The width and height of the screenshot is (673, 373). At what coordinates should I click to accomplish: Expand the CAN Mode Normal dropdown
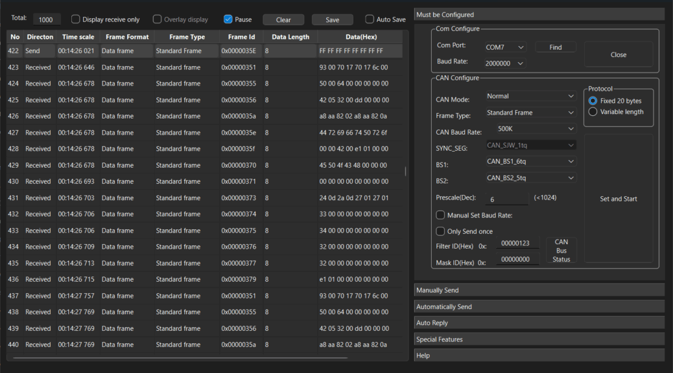(530, 96)
